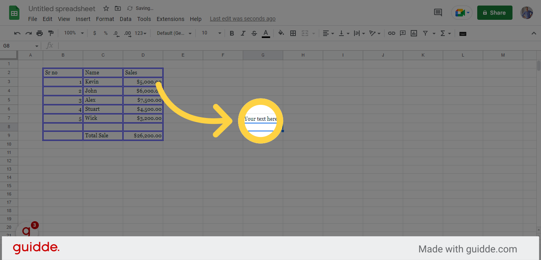Open the font selector showing Default
This screenshot has height=260, width=541.
pos(173,33)
